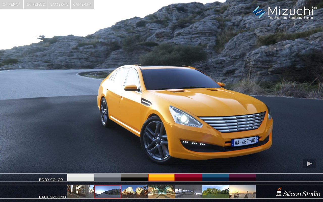Screen dimensions: 323x202
Task: Click the Mizuchi logo
Action: 285,13
